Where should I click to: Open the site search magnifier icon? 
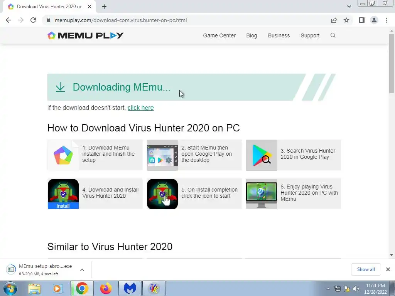pos(333,35)
